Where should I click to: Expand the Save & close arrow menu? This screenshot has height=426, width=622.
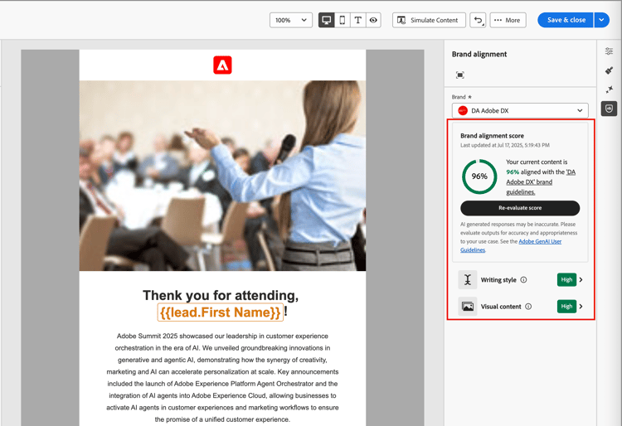point(602,20)
